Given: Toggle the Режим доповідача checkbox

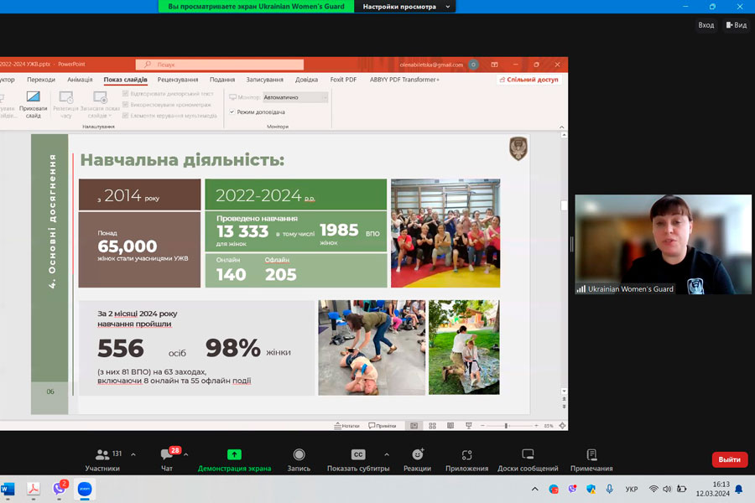Looking at the screenshot, I should [232, 111].
